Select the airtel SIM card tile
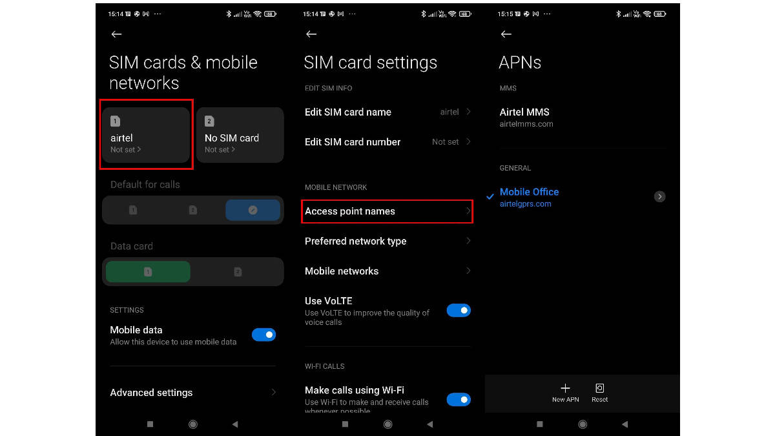 (146, 135)
